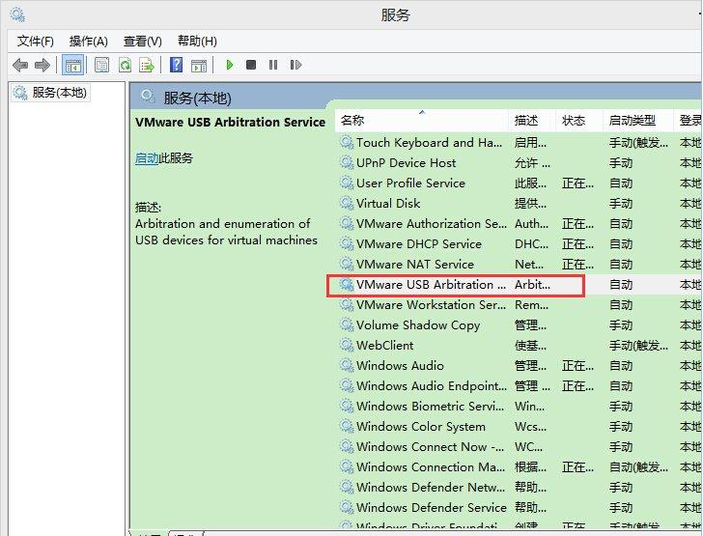Click the blue Help question mark icon

[176, 65]
